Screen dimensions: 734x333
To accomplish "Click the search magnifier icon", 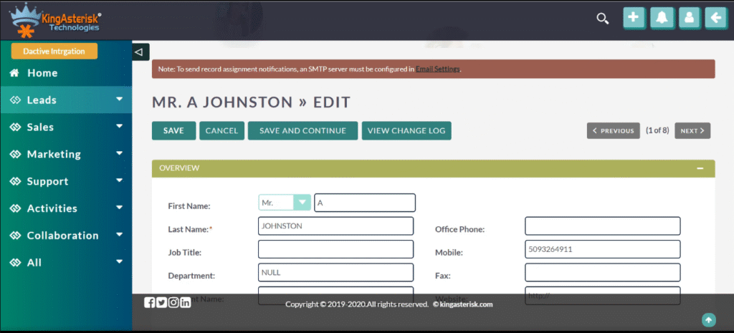I will 603,19.
